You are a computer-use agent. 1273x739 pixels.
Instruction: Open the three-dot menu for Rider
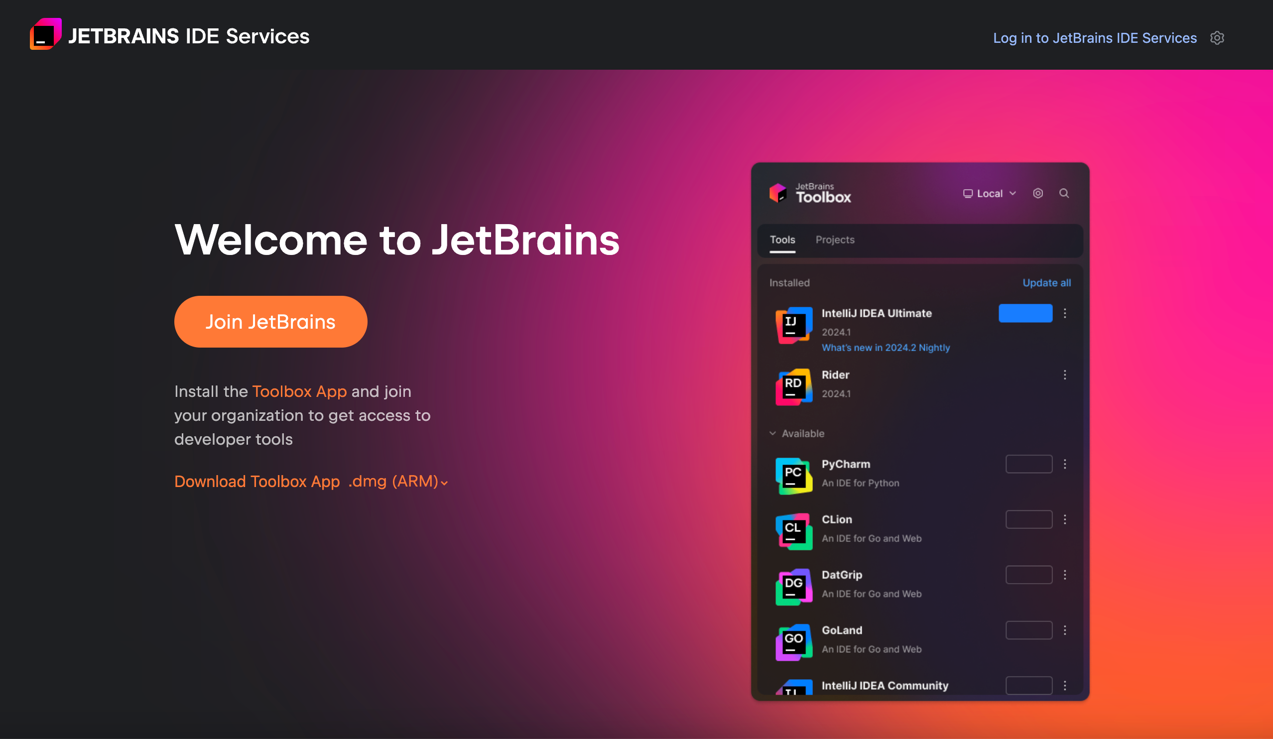(x=1065, y=375)
